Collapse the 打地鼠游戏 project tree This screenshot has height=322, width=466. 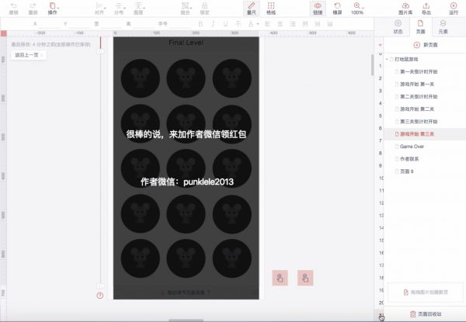coord(387,59)
